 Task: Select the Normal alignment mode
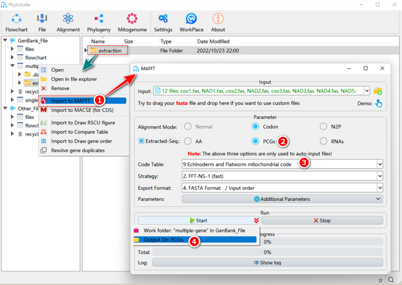188,126
